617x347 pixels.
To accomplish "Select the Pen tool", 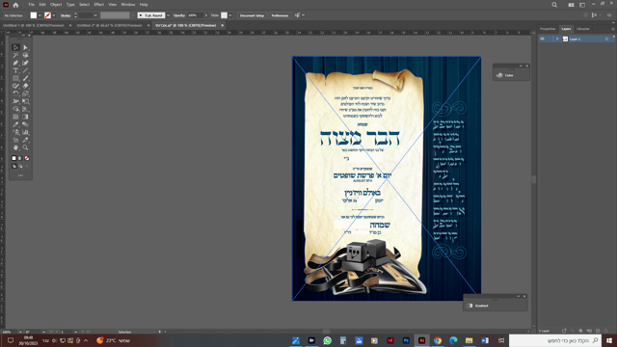I will (15, 63).
